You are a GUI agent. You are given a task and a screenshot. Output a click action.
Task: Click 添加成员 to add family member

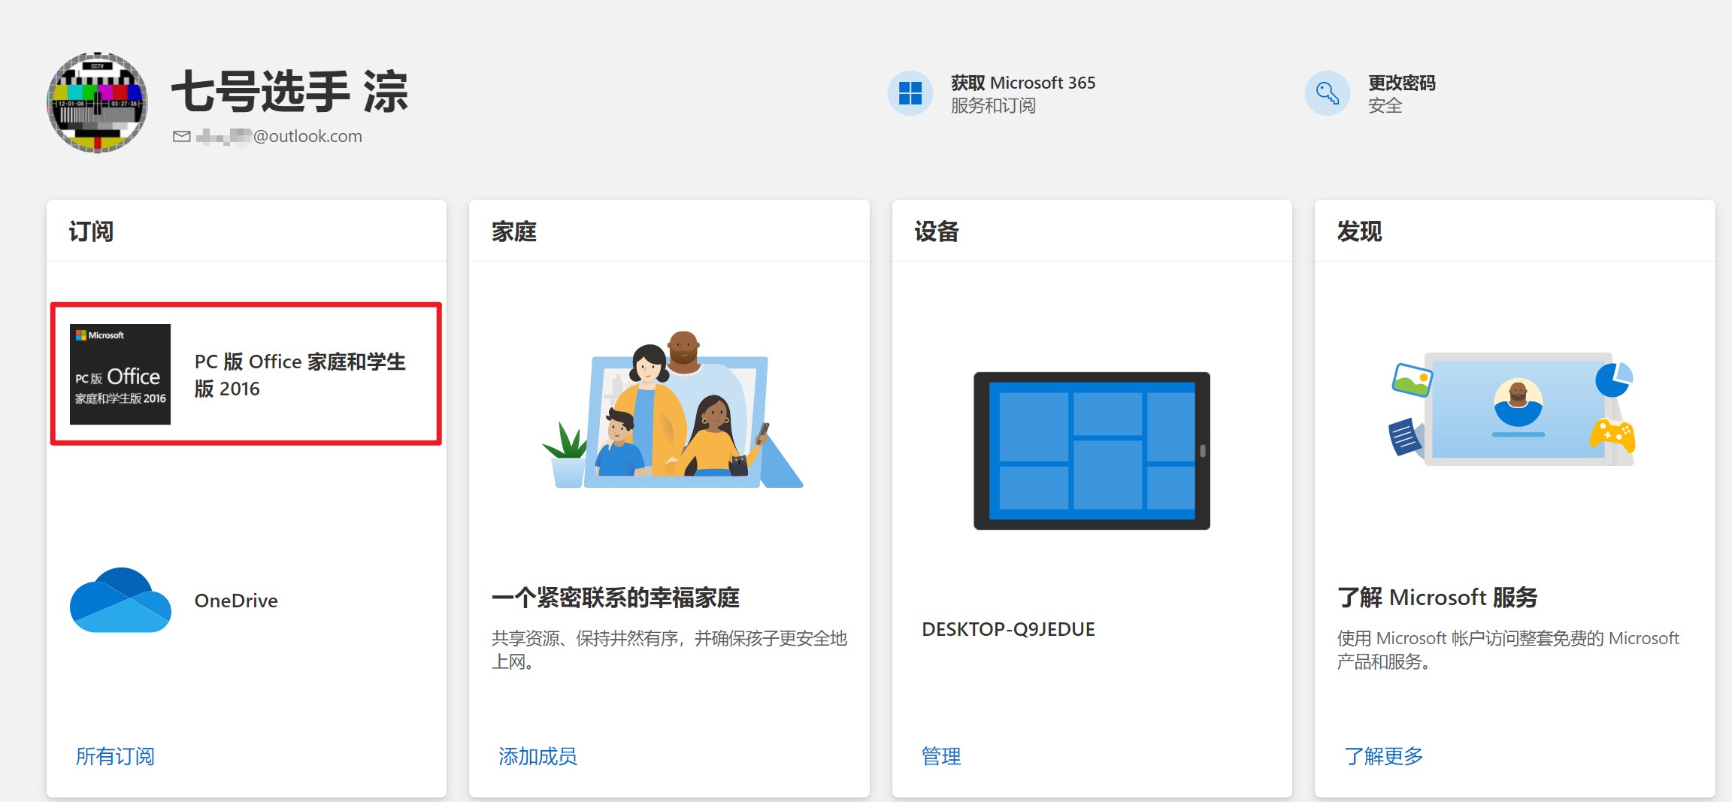click(x=537, y=757)
